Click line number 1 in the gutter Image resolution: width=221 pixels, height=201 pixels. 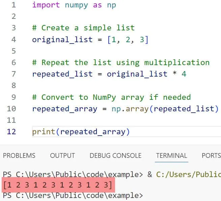pos(13,5)
